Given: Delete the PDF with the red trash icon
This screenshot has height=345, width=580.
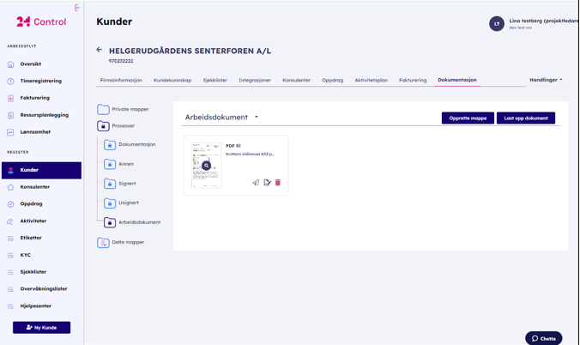Looking at the screenshot, I should point(278,183).
